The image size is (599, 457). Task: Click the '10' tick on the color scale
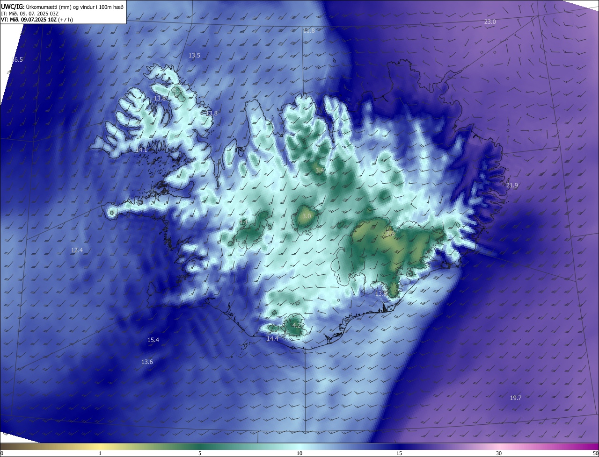point(299,453)
